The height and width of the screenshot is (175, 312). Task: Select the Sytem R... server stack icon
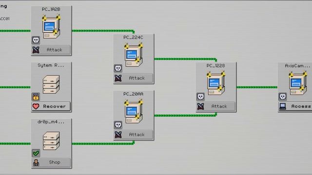click(51, 84)
